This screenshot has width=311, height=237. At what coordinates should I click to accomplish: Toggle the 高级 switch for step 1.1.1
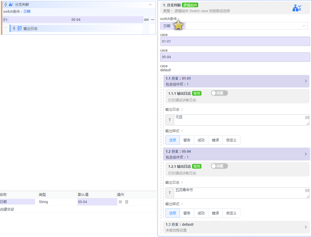219,93
